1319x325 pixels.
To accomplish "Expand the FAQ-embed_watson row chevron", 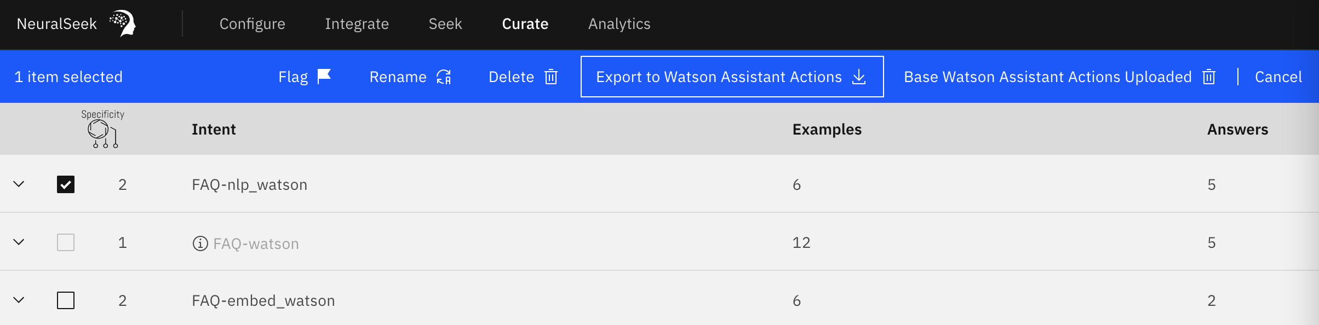I will (x=19, y=300).
